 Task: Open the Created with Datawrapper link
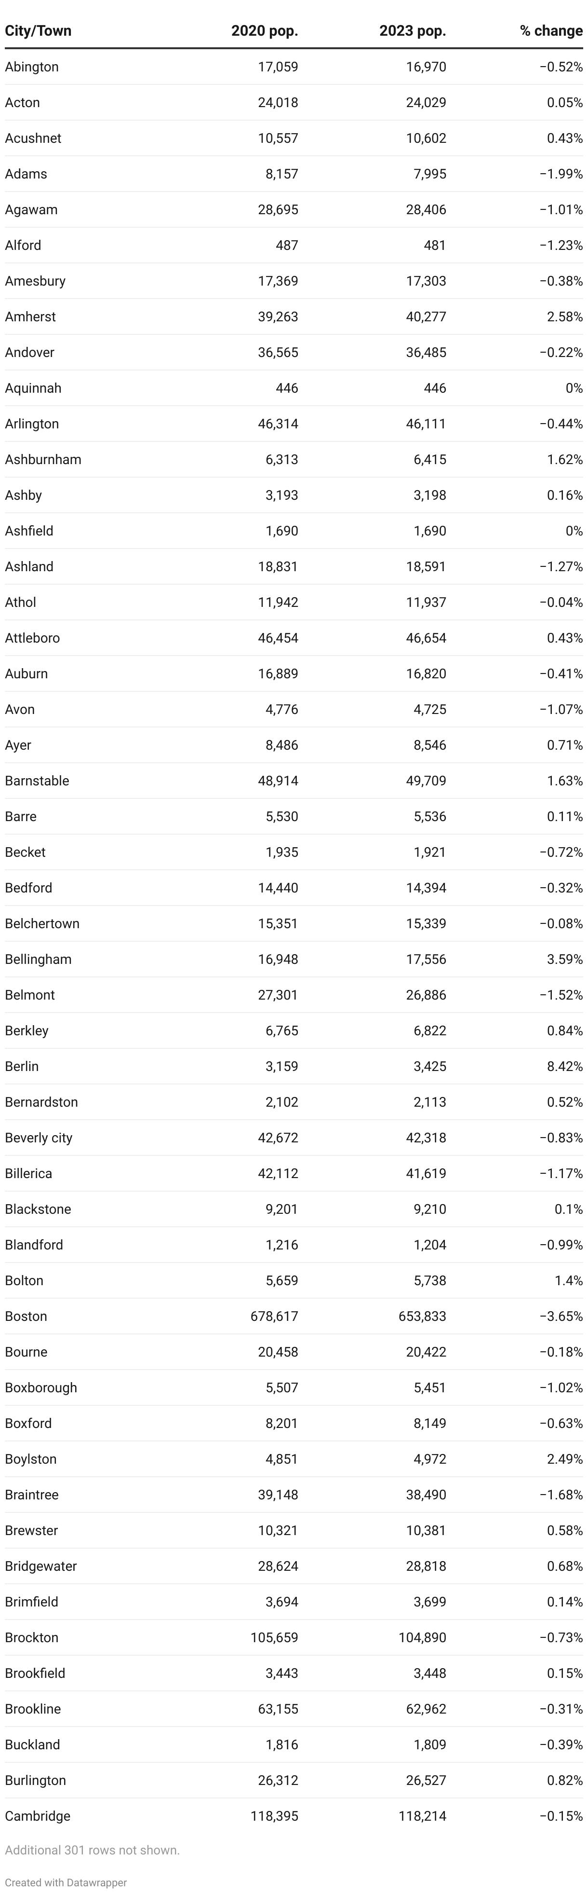point(66,1882)
